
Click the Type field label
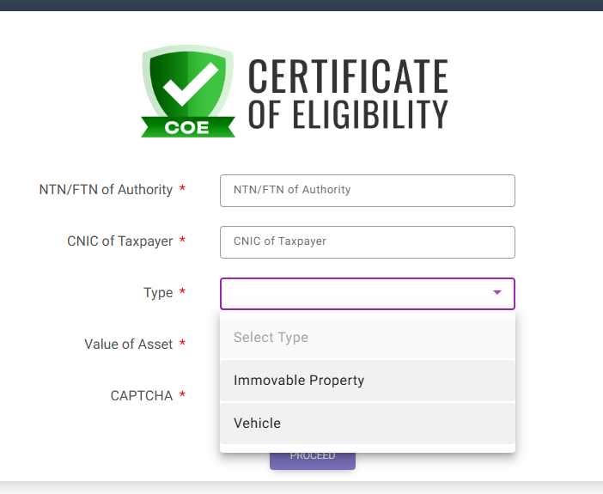pyautogui.click(x=158, y=293)
